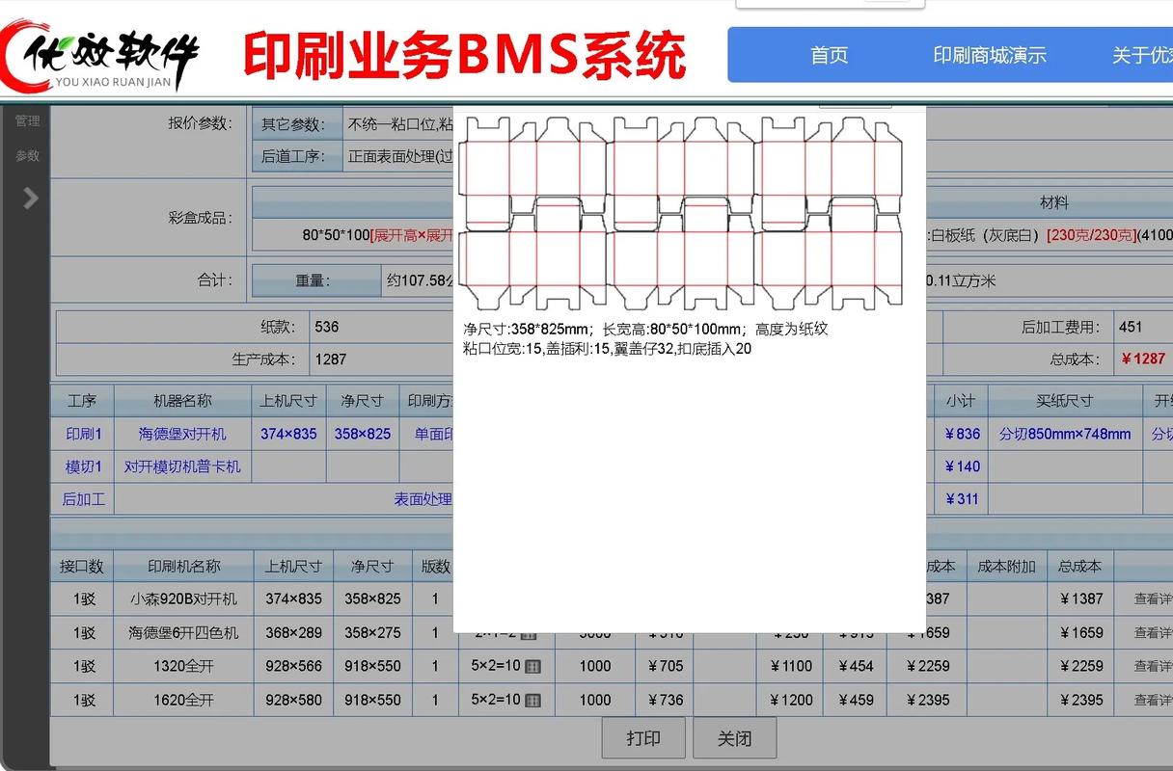Click the 打印 button
Screen dimensions: 1173x771
click(643, 738)
